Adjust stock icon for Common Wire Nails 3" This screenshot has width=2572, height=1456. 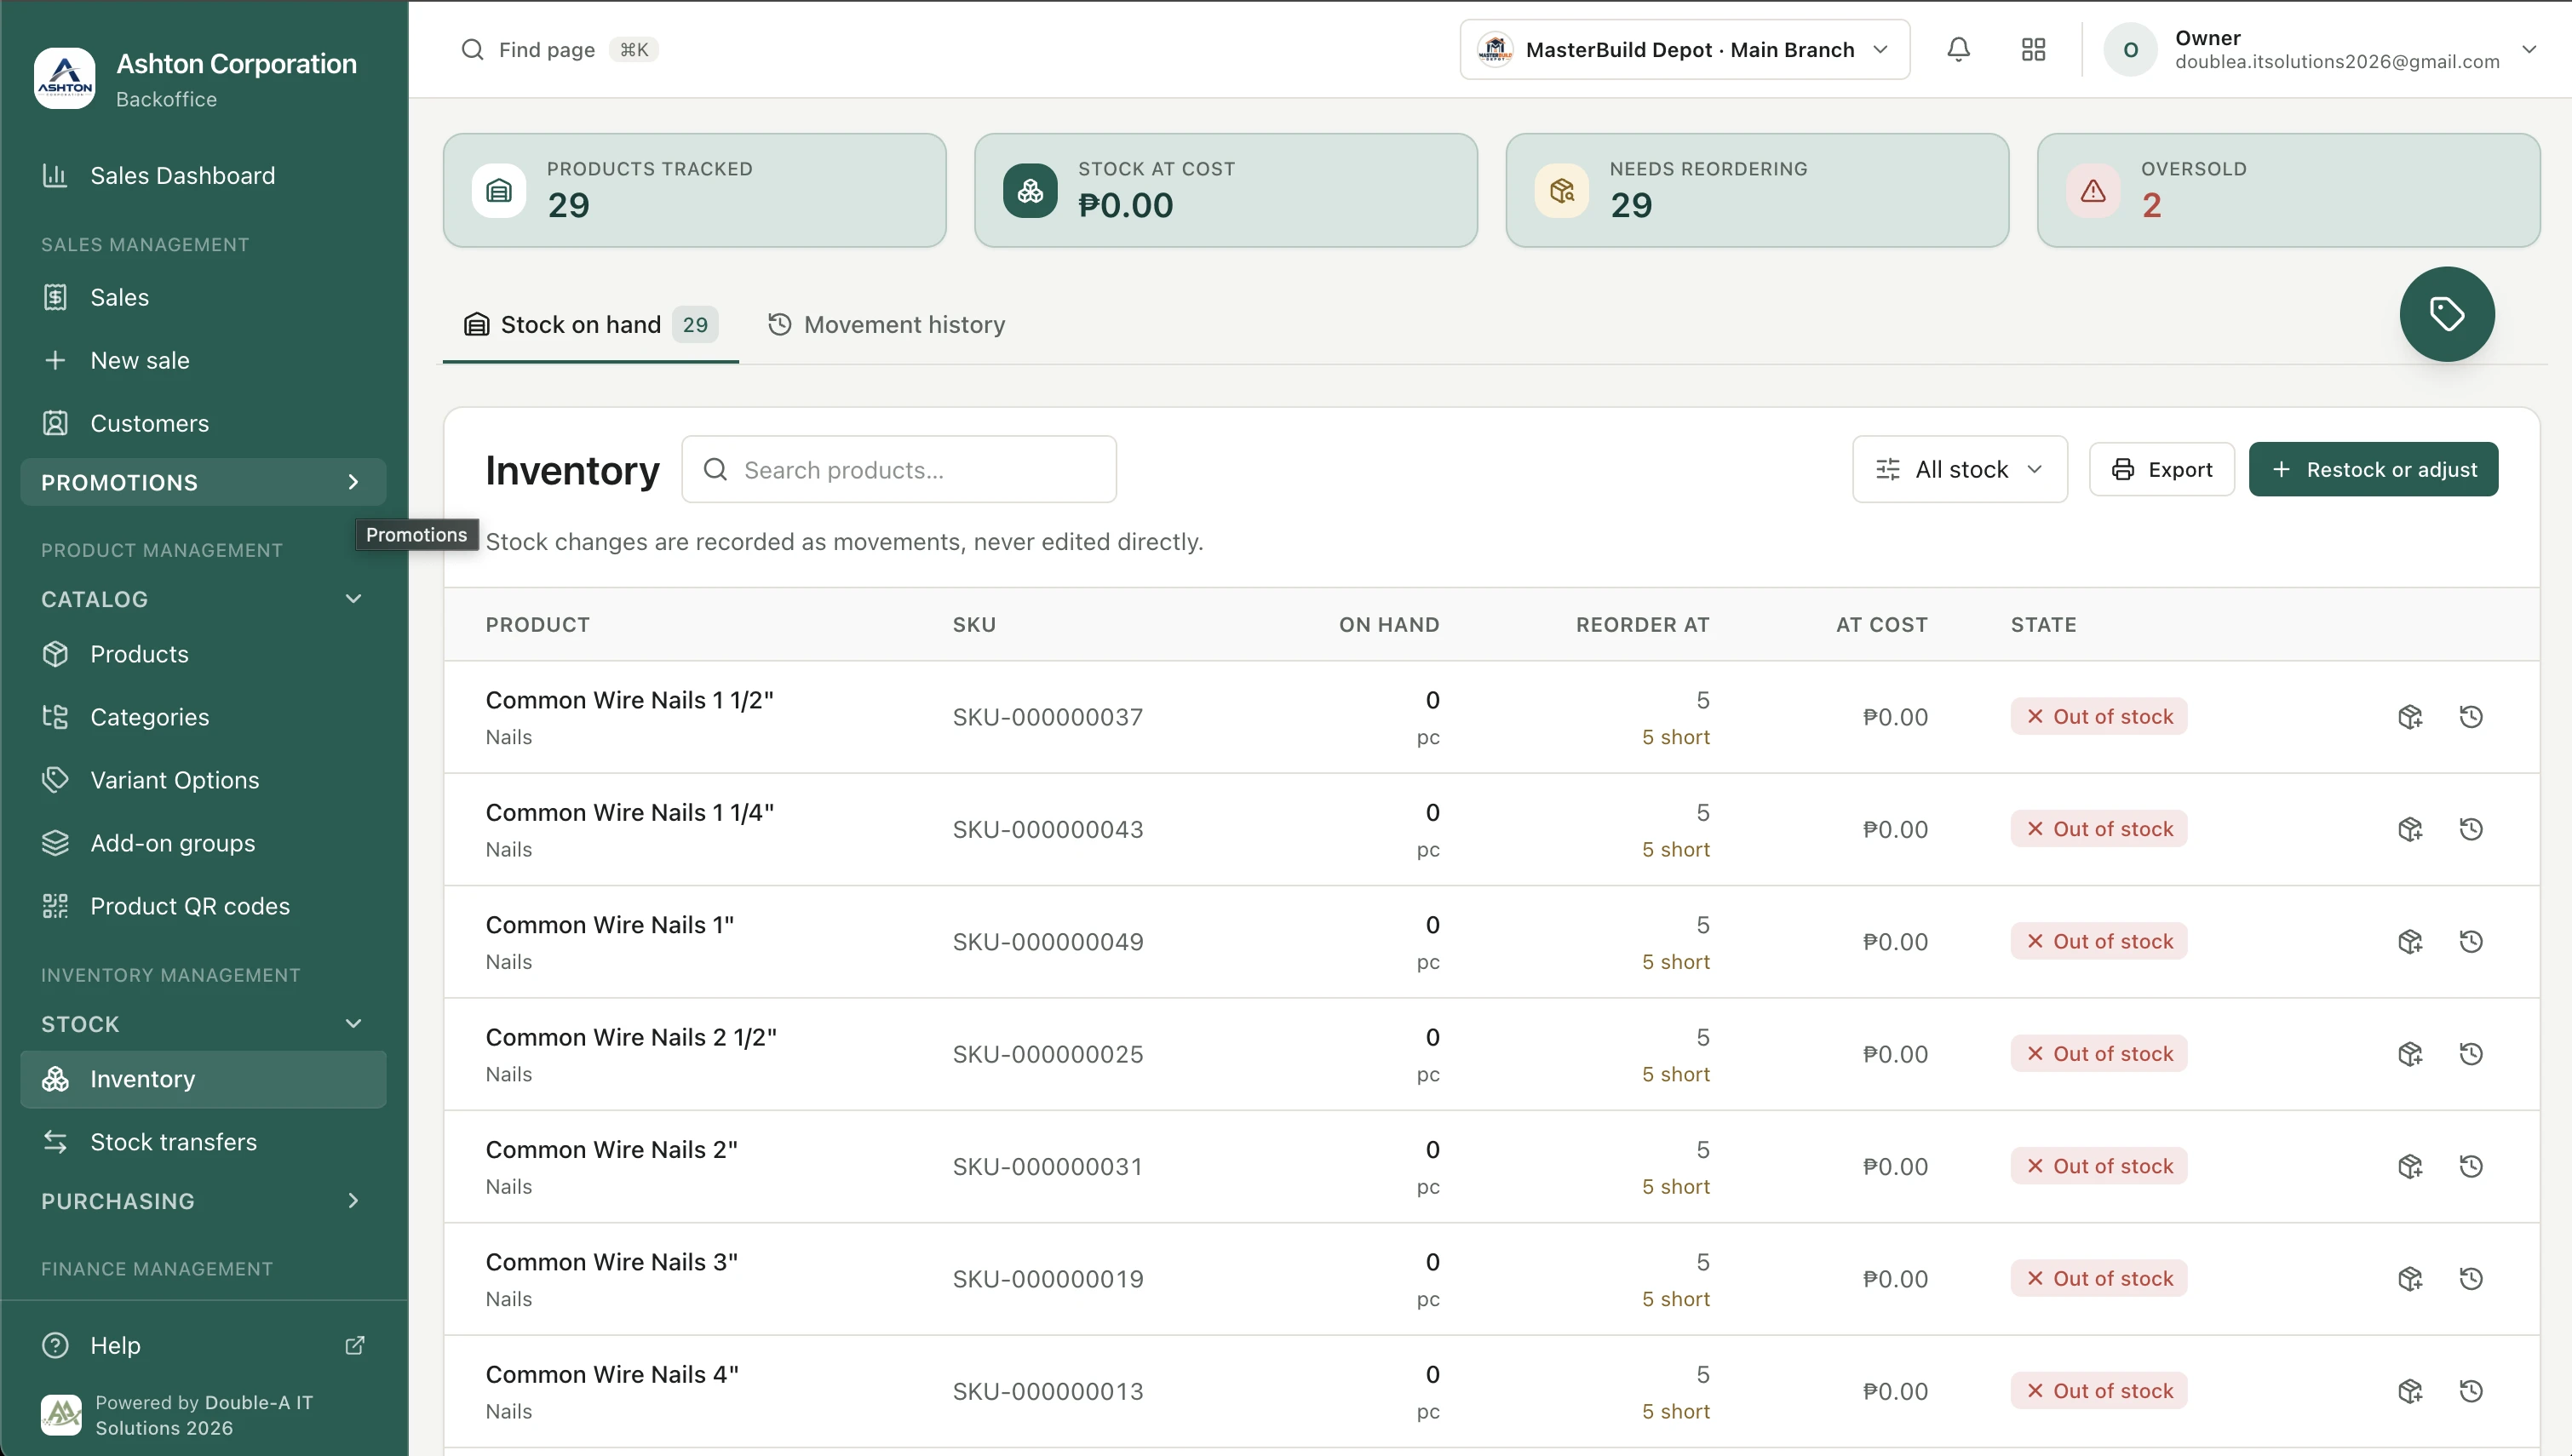2410,1279
